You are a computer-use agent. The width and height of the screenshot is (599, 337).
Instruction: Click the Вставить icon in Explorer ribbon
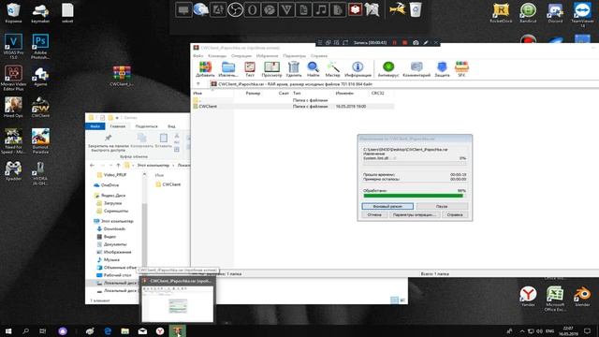164,138
